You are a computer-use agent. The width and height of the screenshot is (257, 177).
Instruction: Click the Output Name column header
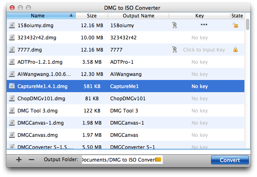[x=138, y=16]
